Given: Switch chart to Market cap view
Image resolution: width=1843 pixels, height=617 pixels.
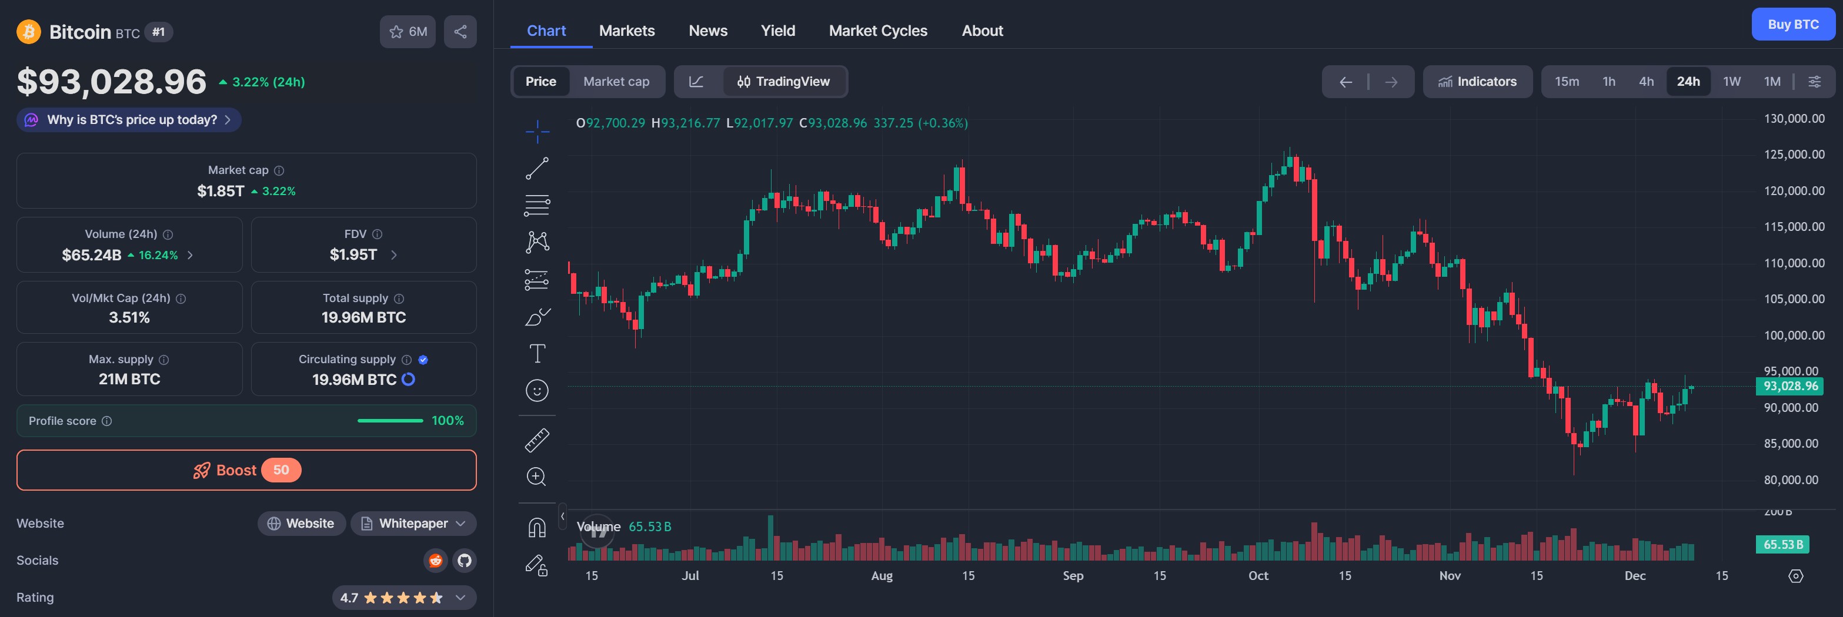Looking at the screenshot, I should pos(616,82).
